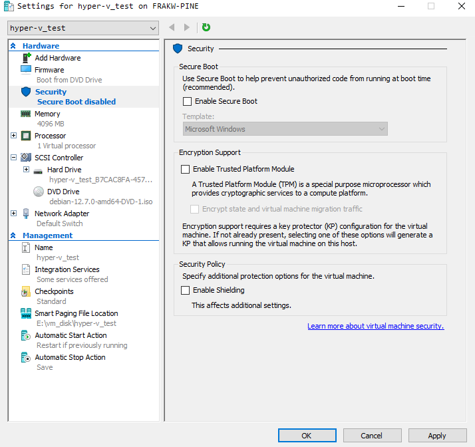Select the Security tree item label

pyautogui.click(x=51, y=92)
